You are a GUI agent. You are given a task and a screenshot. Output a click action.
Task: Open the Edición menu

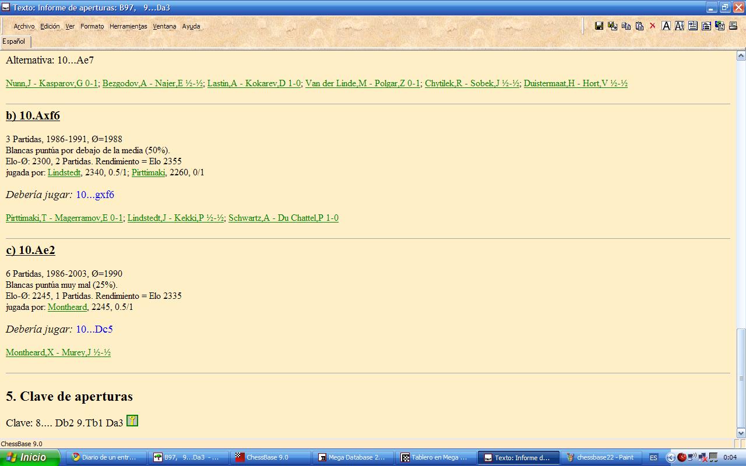point(50,26)
